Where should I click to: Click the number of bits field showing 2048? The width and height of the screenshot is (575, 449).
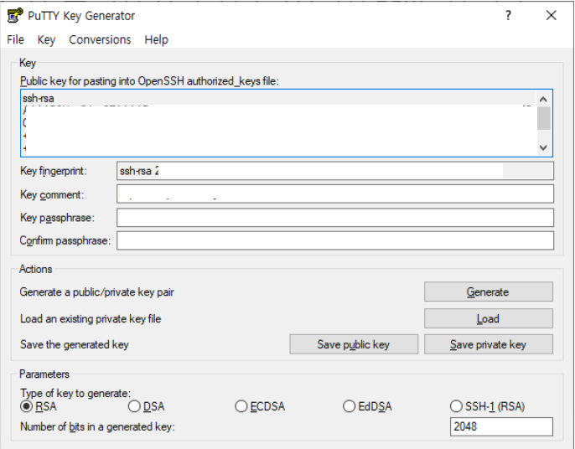501,426
